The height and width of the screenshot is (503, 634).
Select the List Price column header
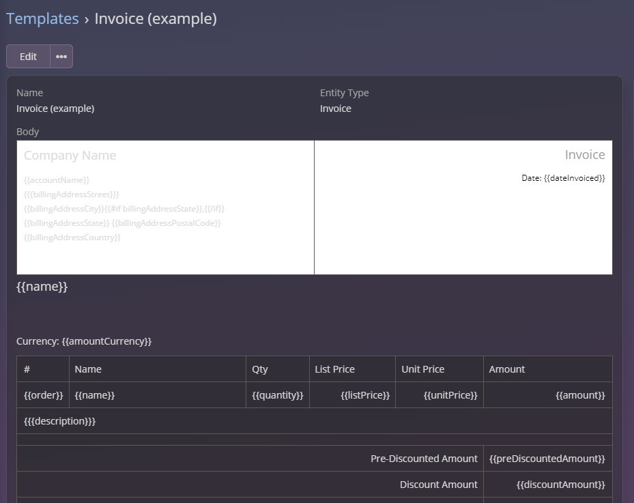[334, 369]
